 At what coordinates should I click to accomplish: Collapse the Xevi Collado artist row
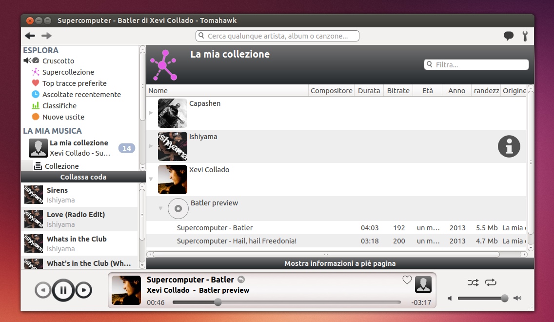coord(151,179)
